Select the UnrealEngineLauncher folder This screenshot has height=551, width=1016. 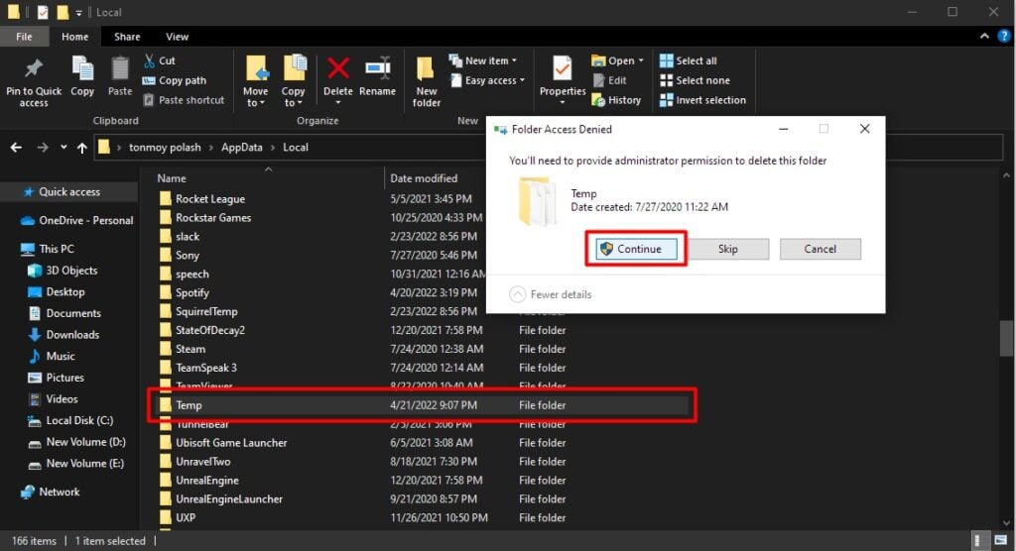coord(229,499)
